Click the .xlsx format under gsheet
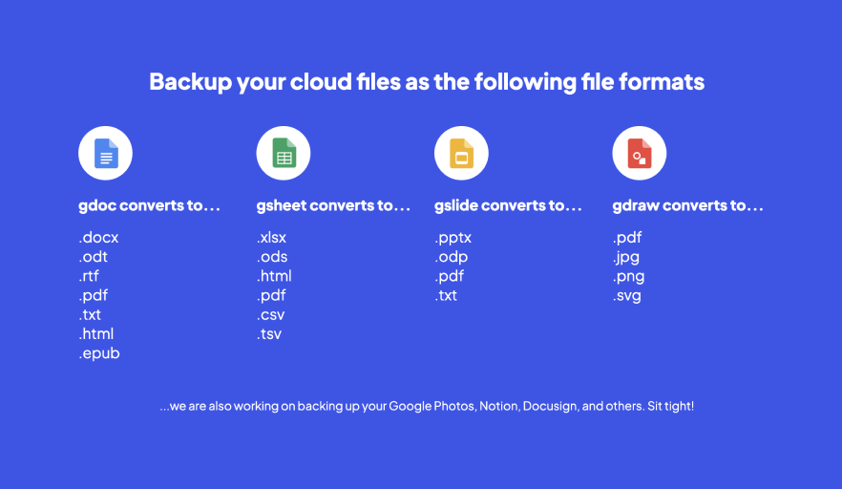842x489 pixels. pyautogui.click(x=272, y=238)
